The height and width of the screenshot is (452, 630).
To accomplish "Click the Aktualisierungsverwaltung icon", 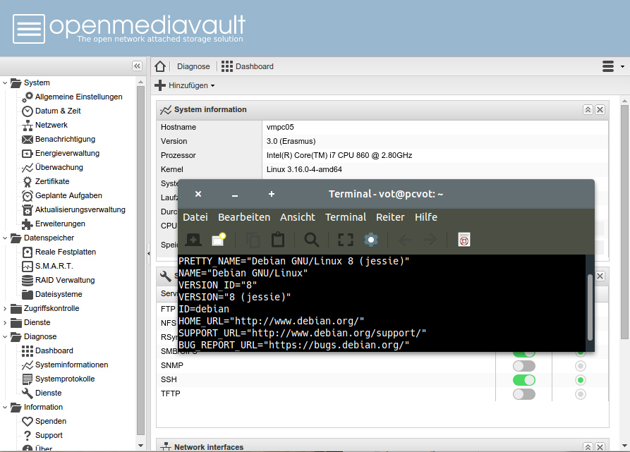I will coord(28,210).
